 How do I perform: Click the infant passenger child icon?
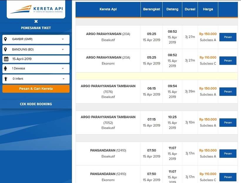pos(6,79)
